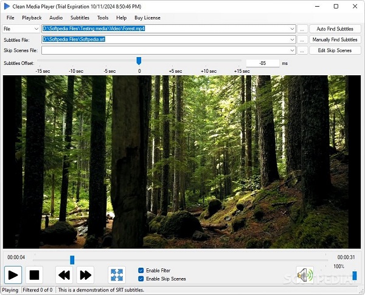
Task: Open the Subtitles menu
Action: coord(80,18)
